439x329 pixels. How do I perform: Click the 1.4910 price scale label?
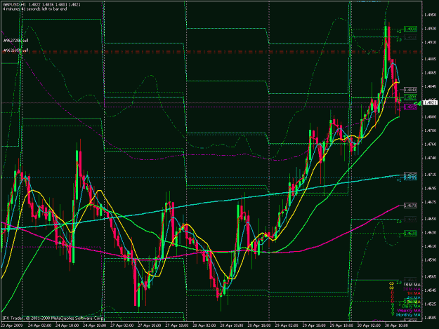pos(430,42)
